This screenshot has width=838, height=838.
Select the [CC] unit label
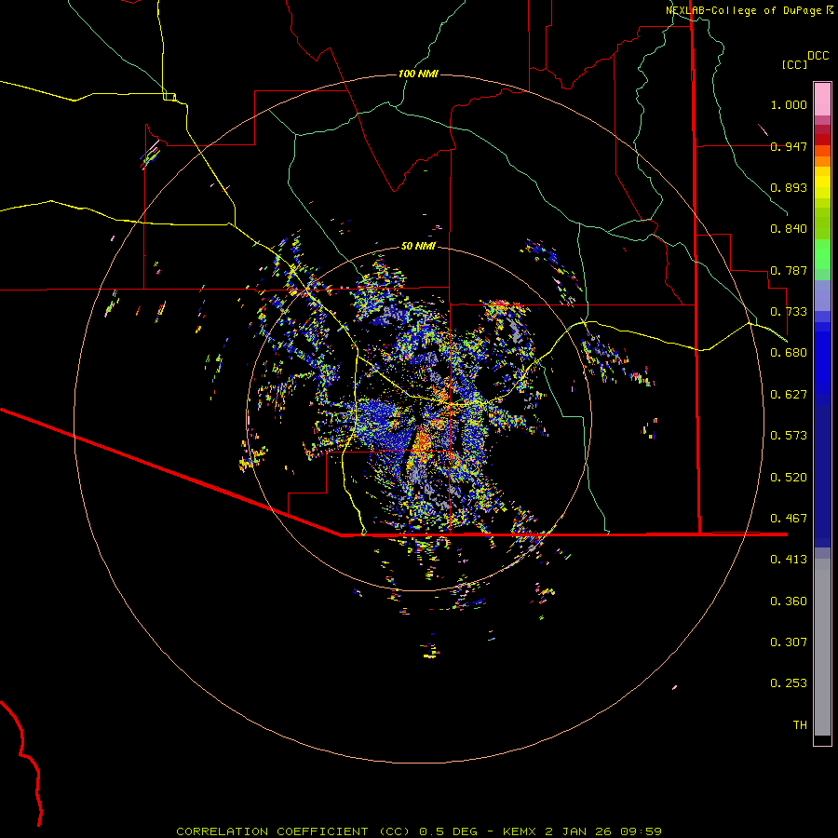(795, 64)
